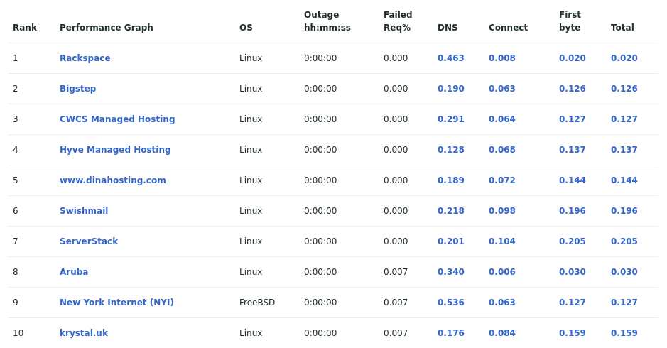Select the Total column header
Image resolution: width=667 pixels, height=348 pixels.
pos(622,28)
